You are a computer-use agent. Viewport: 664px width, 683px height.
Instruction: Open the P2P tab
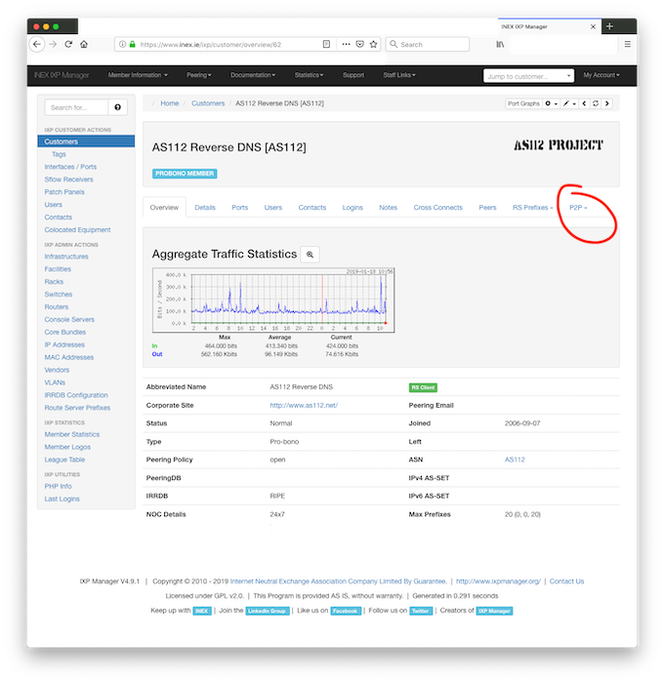point(578,207)
